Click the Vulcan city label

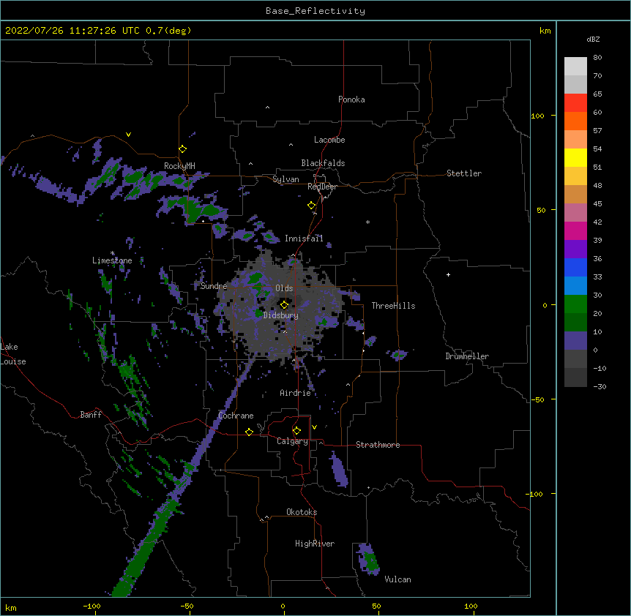397,579
